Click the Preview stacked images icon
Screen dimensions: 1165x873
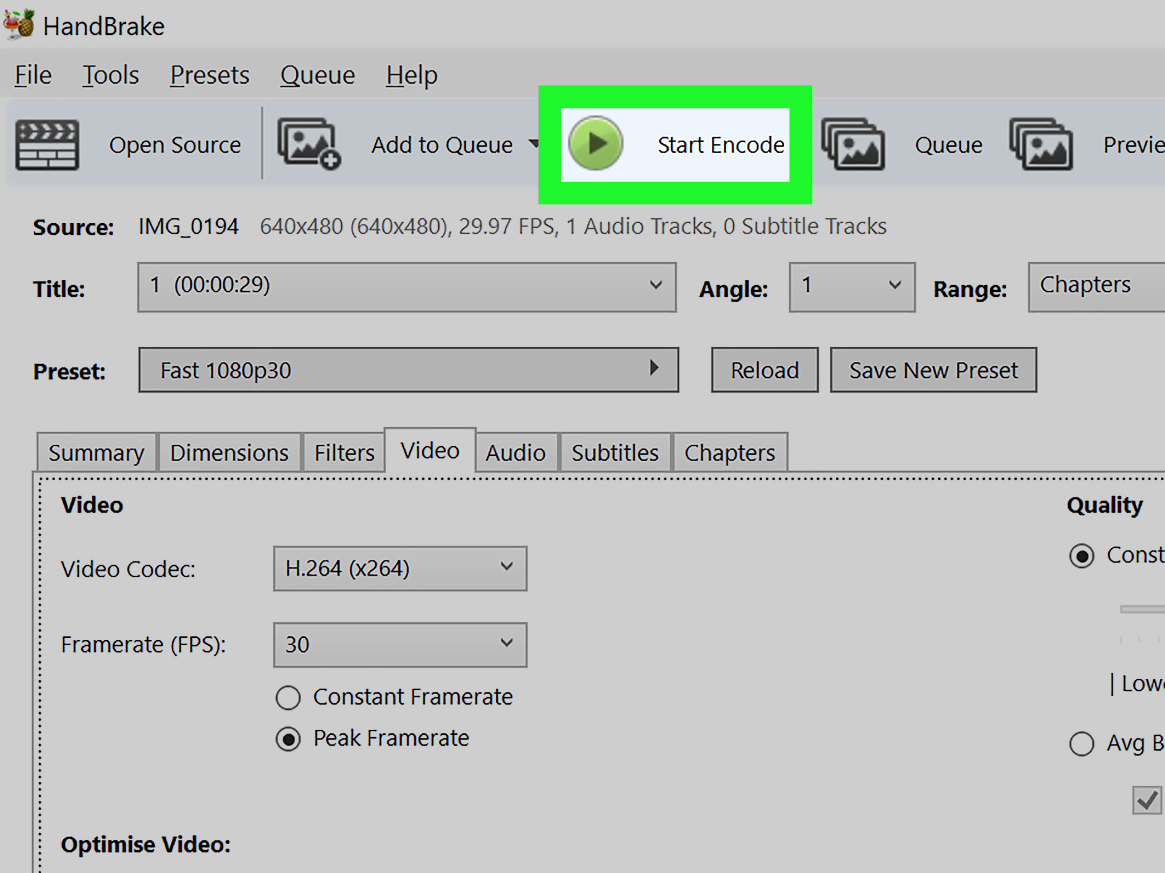1041,144
